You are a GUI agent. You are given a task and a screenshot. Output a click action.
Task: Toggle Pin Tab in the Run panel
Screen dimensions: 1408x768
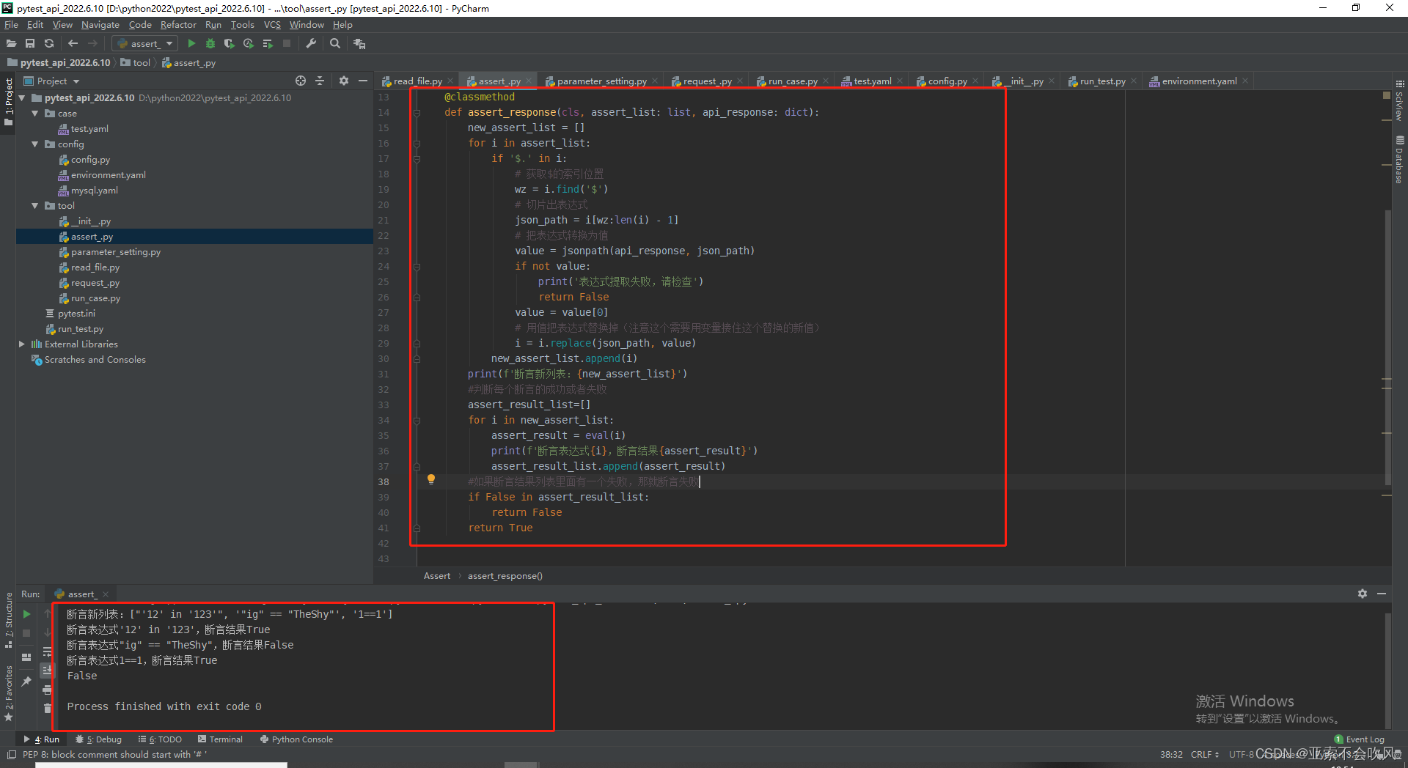pos(26,682)
